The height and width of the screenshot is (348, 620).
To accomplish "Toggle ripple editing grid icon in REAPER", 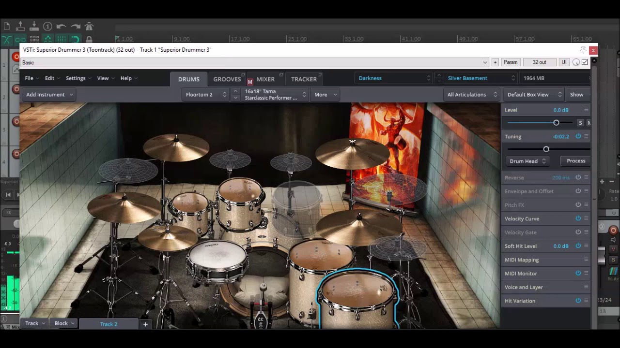I will 34,39.
